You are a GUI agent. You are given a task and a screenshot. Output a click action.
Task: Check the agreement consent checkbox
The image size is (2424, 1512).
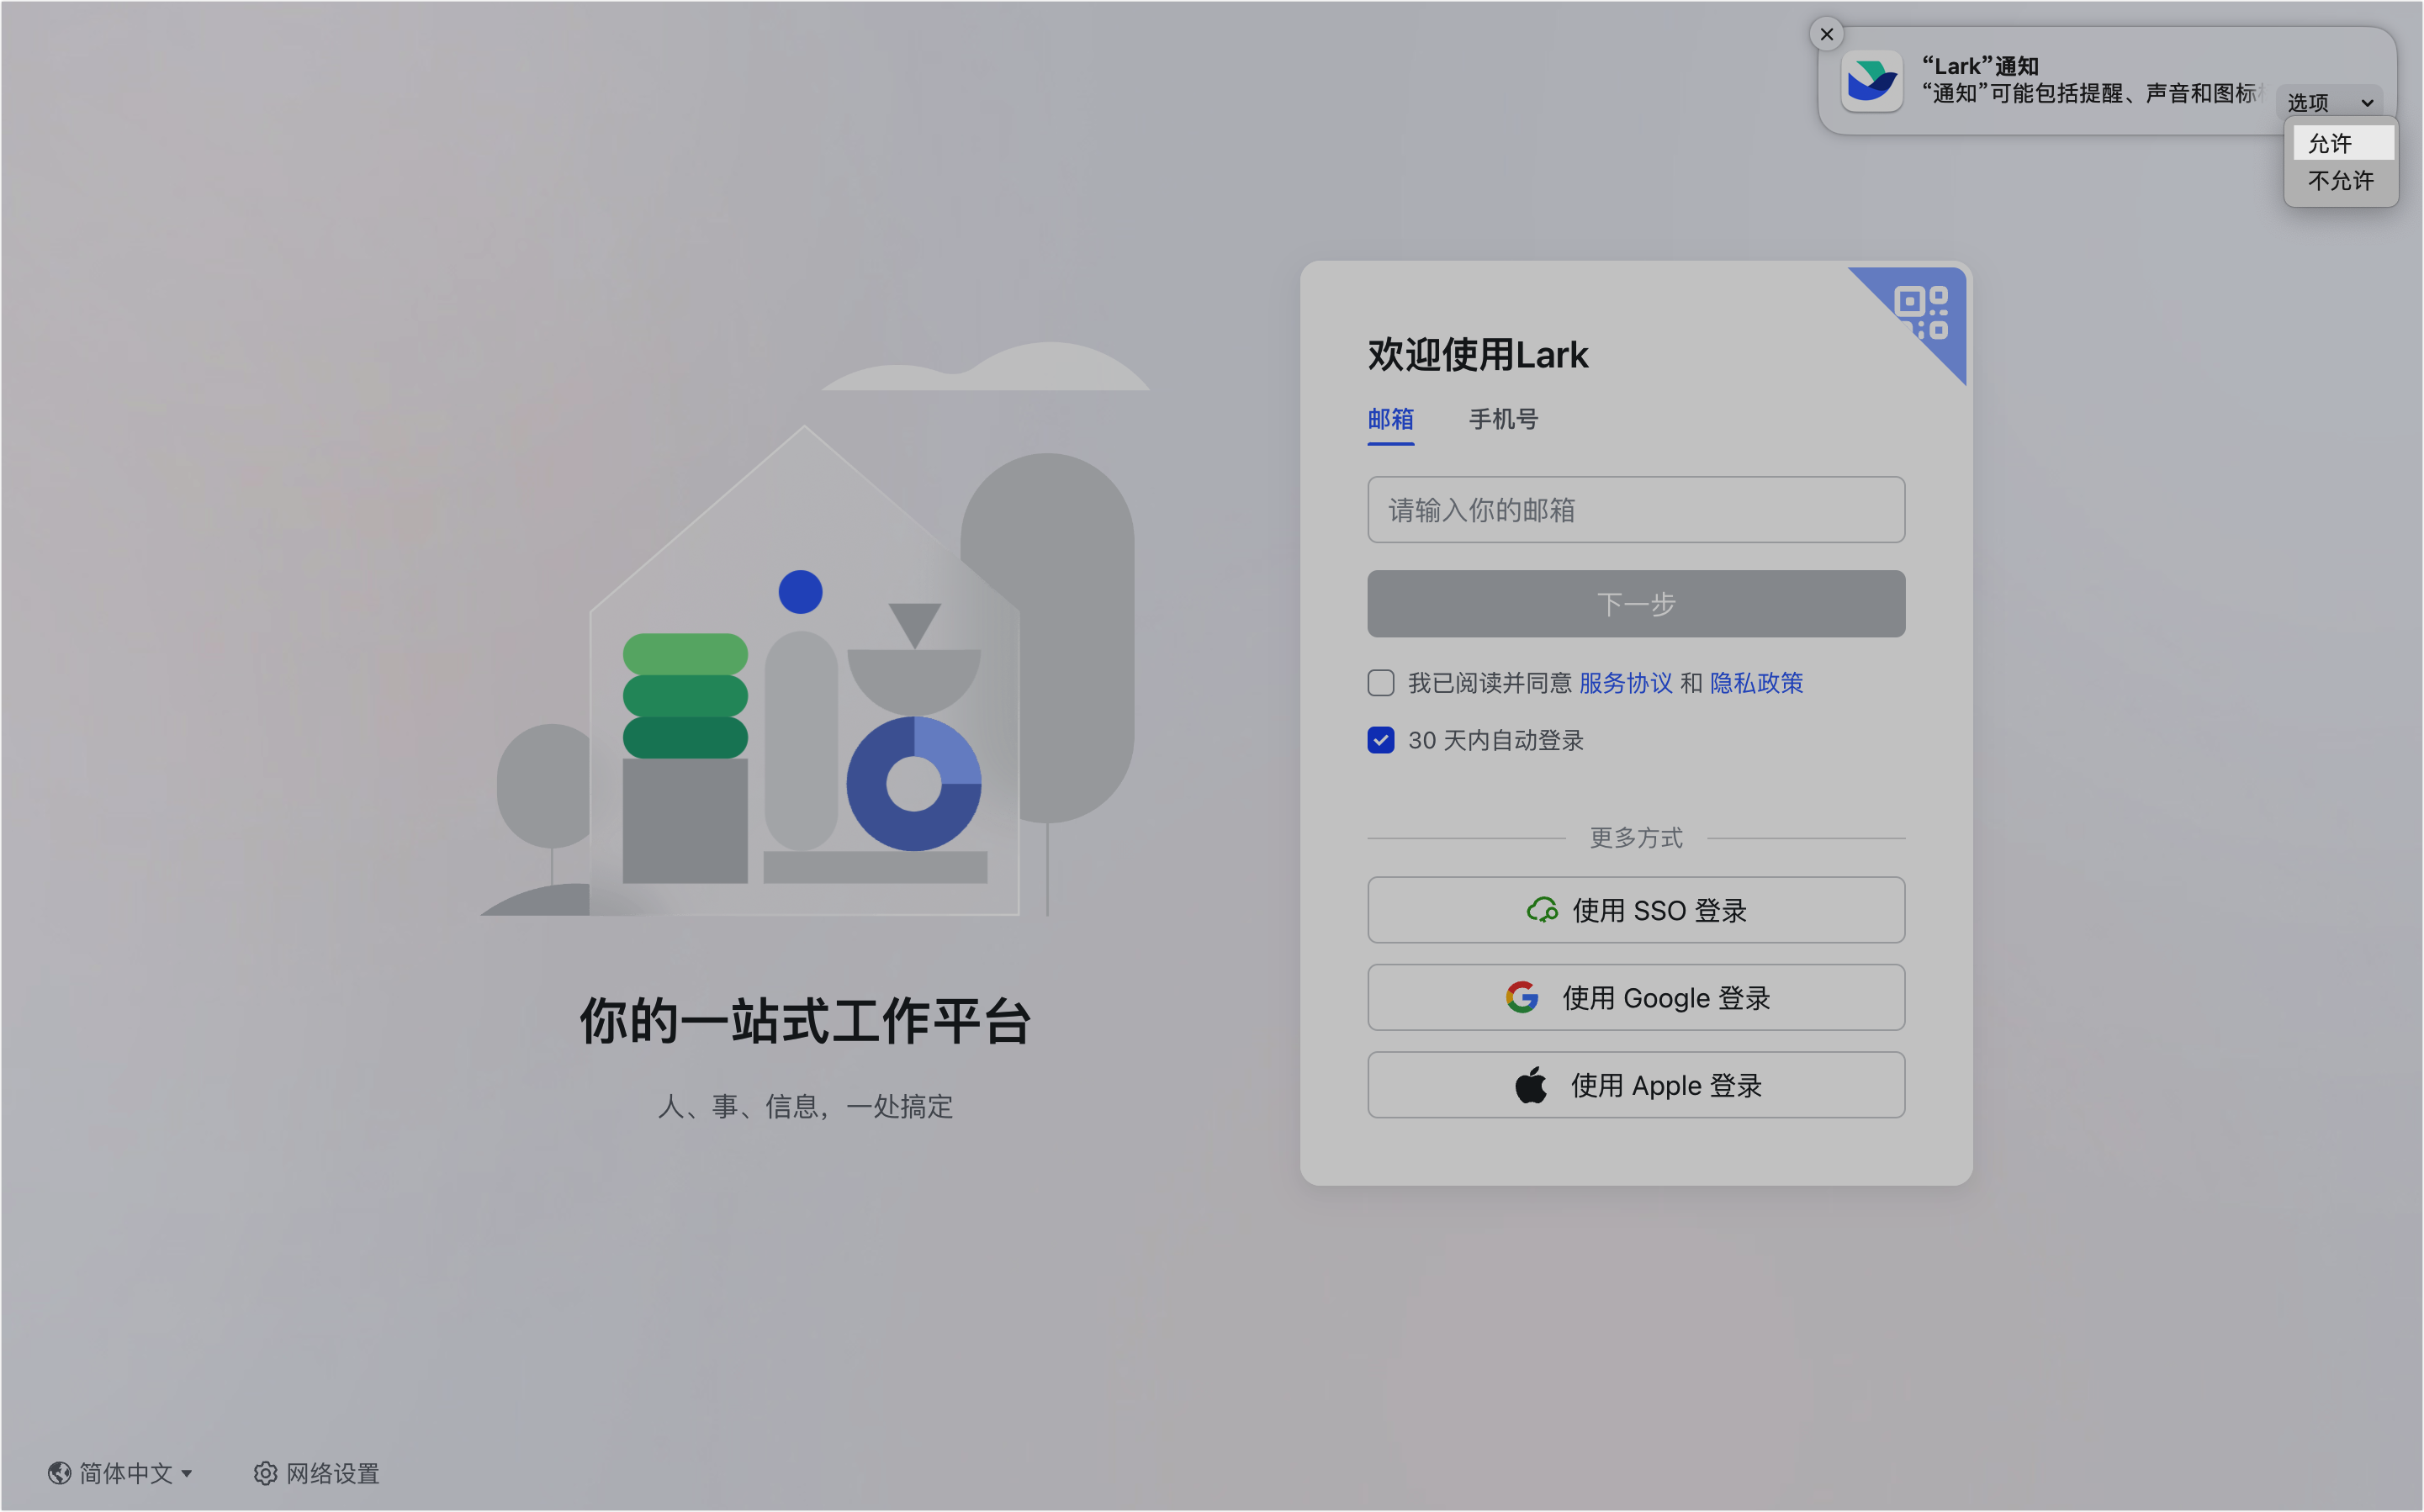point(1381,683)
